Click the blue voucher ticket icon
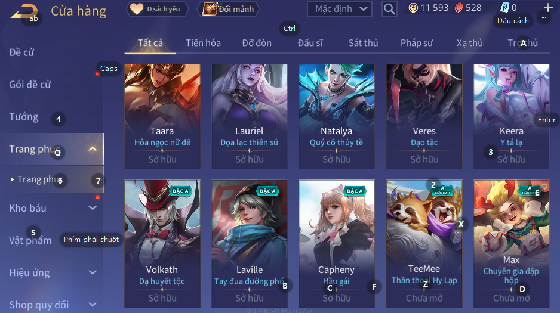Viewport: 560px width, 313px height. 504,8
